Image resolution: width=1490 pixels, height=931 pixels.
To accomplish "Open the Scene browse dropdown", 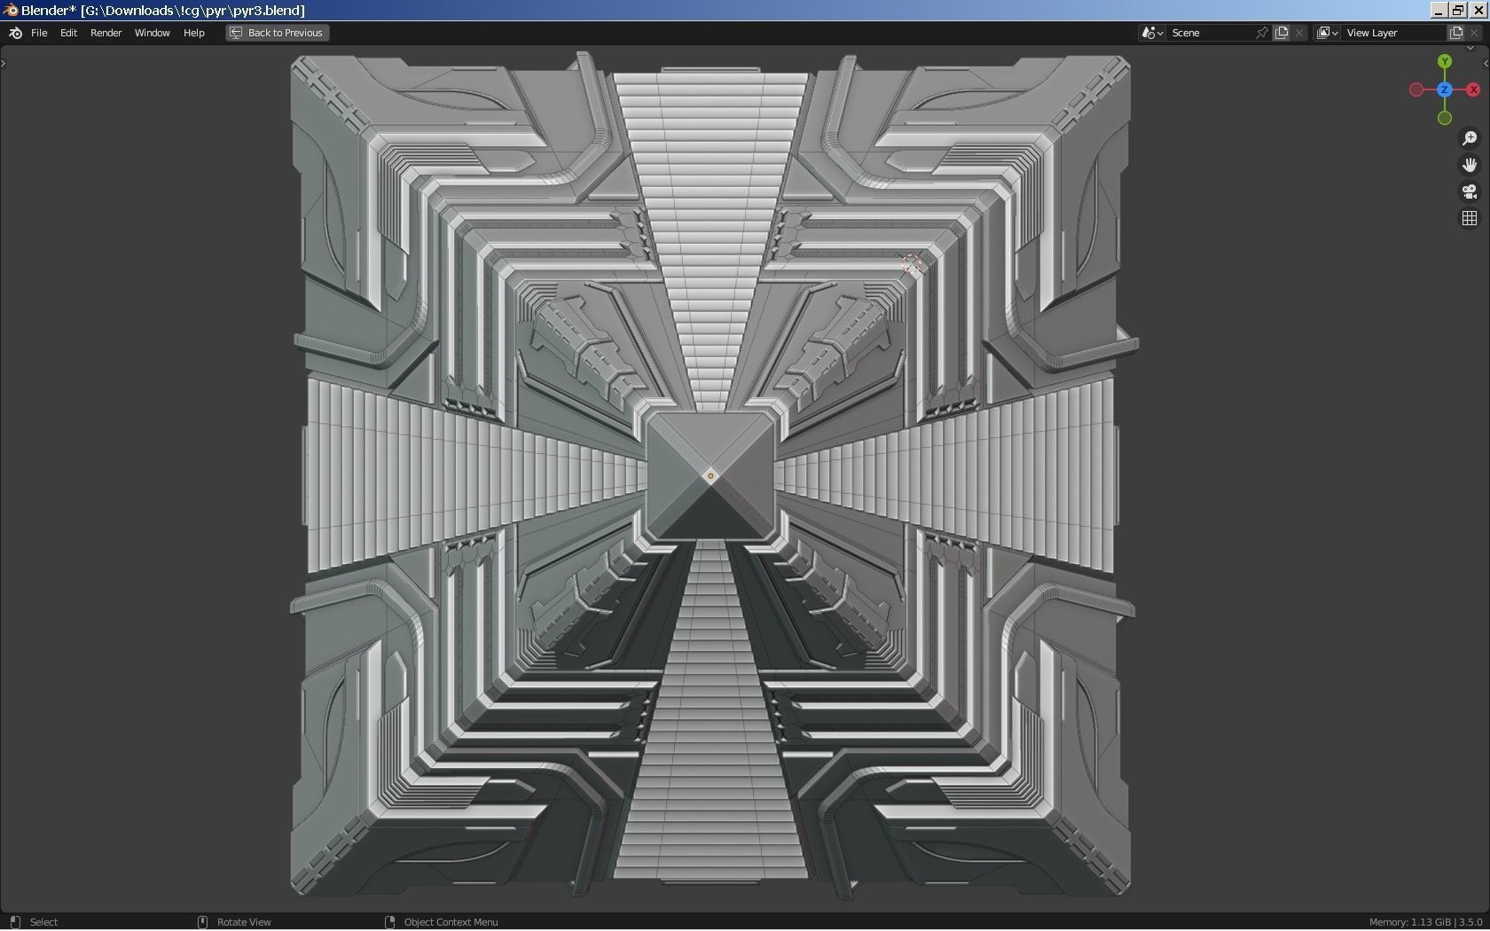I will point(1152,33).
